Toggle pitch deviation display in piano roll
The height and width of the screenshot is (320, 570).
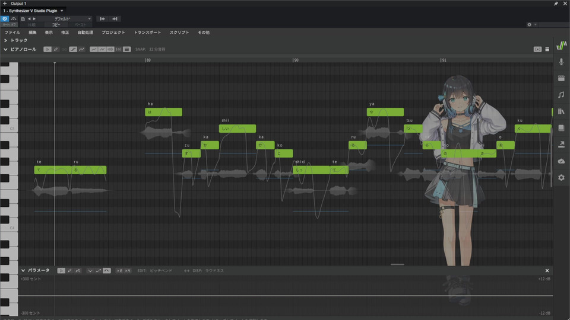102,49
